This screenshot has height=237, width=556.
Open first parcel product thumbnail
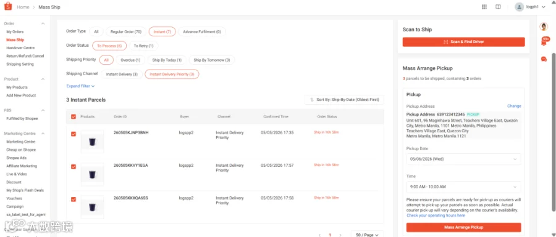pos(92,142)
